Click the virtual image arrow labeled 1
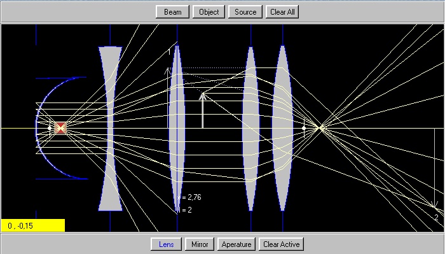The height and width of the screenshot is (254, 445). 168,98
